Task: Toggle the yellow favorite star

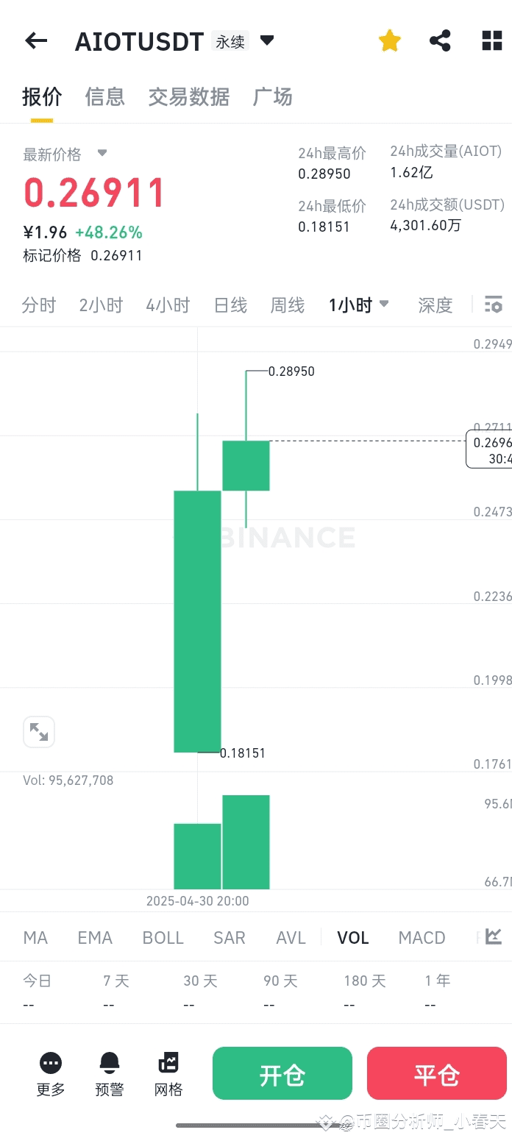Action: tap(389, 41)
